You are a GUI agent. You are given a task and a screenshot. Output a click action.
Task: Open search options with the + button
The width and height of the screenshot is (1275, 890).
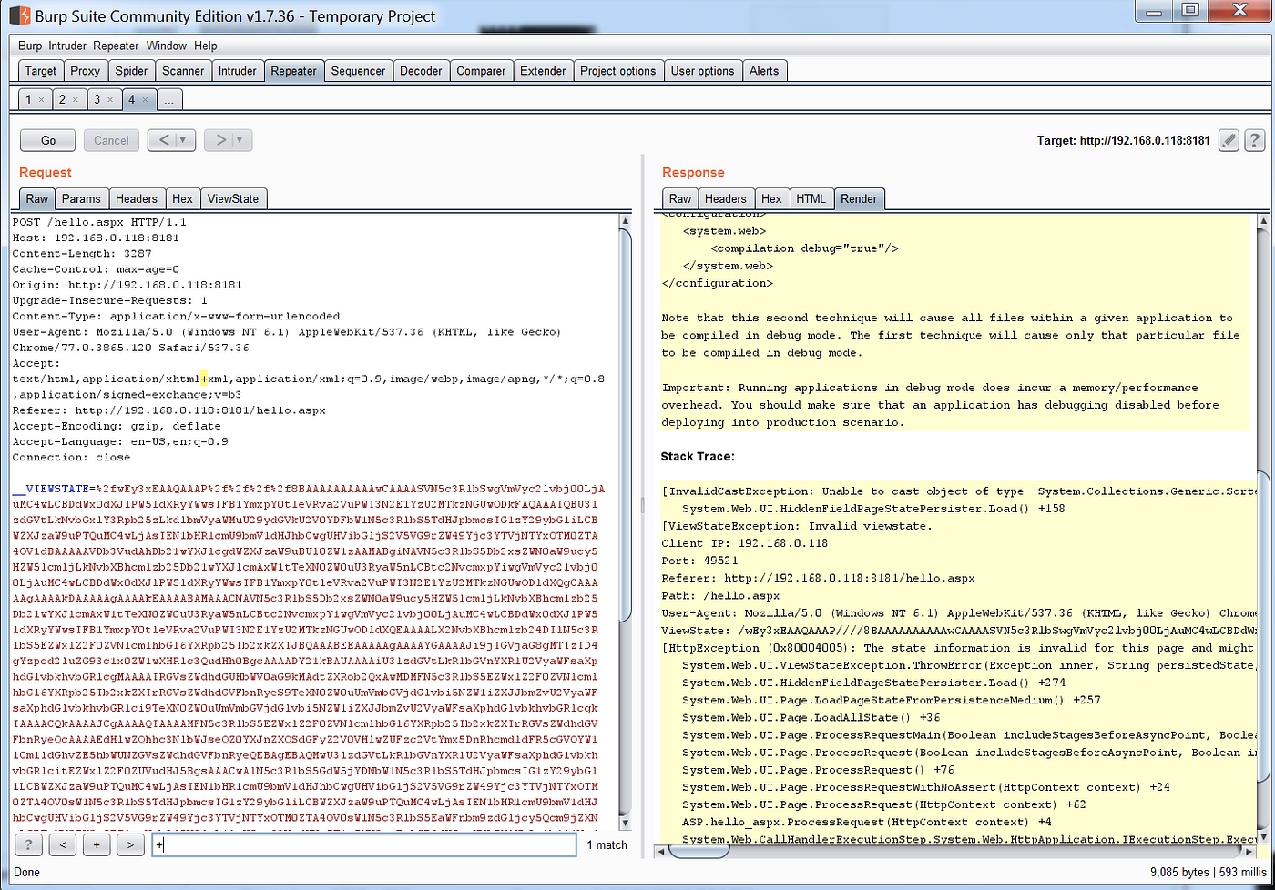point(97,845)
